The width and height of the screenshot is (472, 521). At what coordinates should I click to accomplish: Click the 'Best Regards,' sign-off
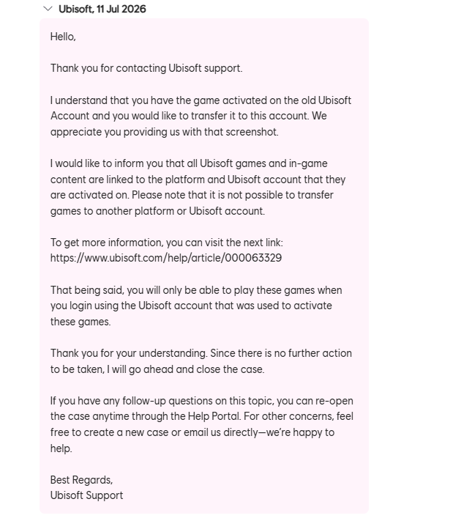[x=81, y=480]
